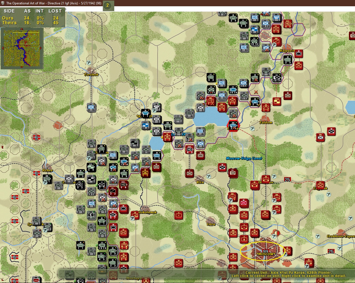Select the Soviet brigade counter directly north of Klin
The height and width of the screenshot is (283, 355).
click(189, 173)
